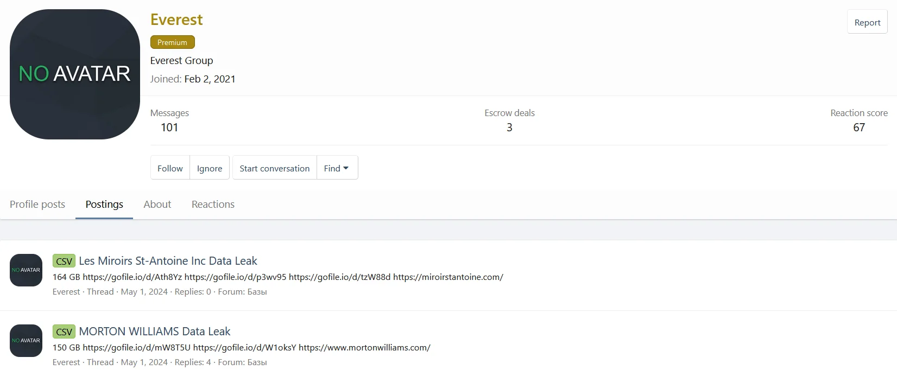This screenshot has width=897, height=370.
Task: Click the Les Miroirs 164 GB snippet text
Action: point(278,277)
